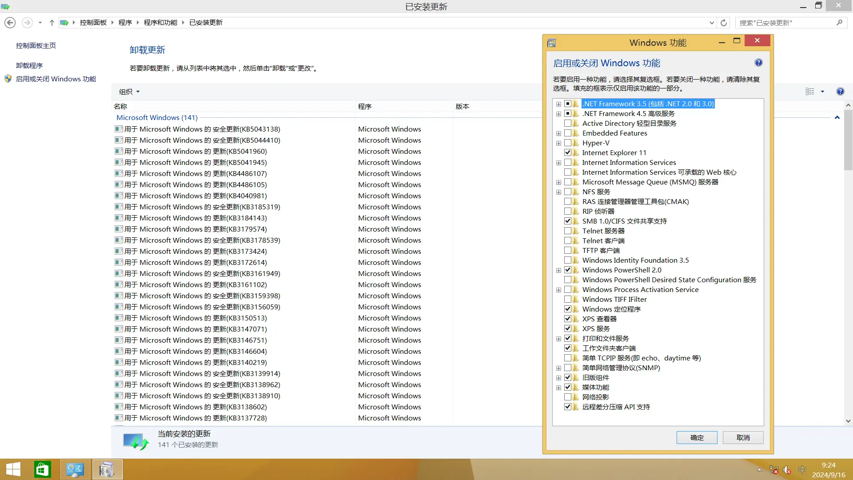
Task: Open help in Windows Features dialog
Action: (758, 63)
